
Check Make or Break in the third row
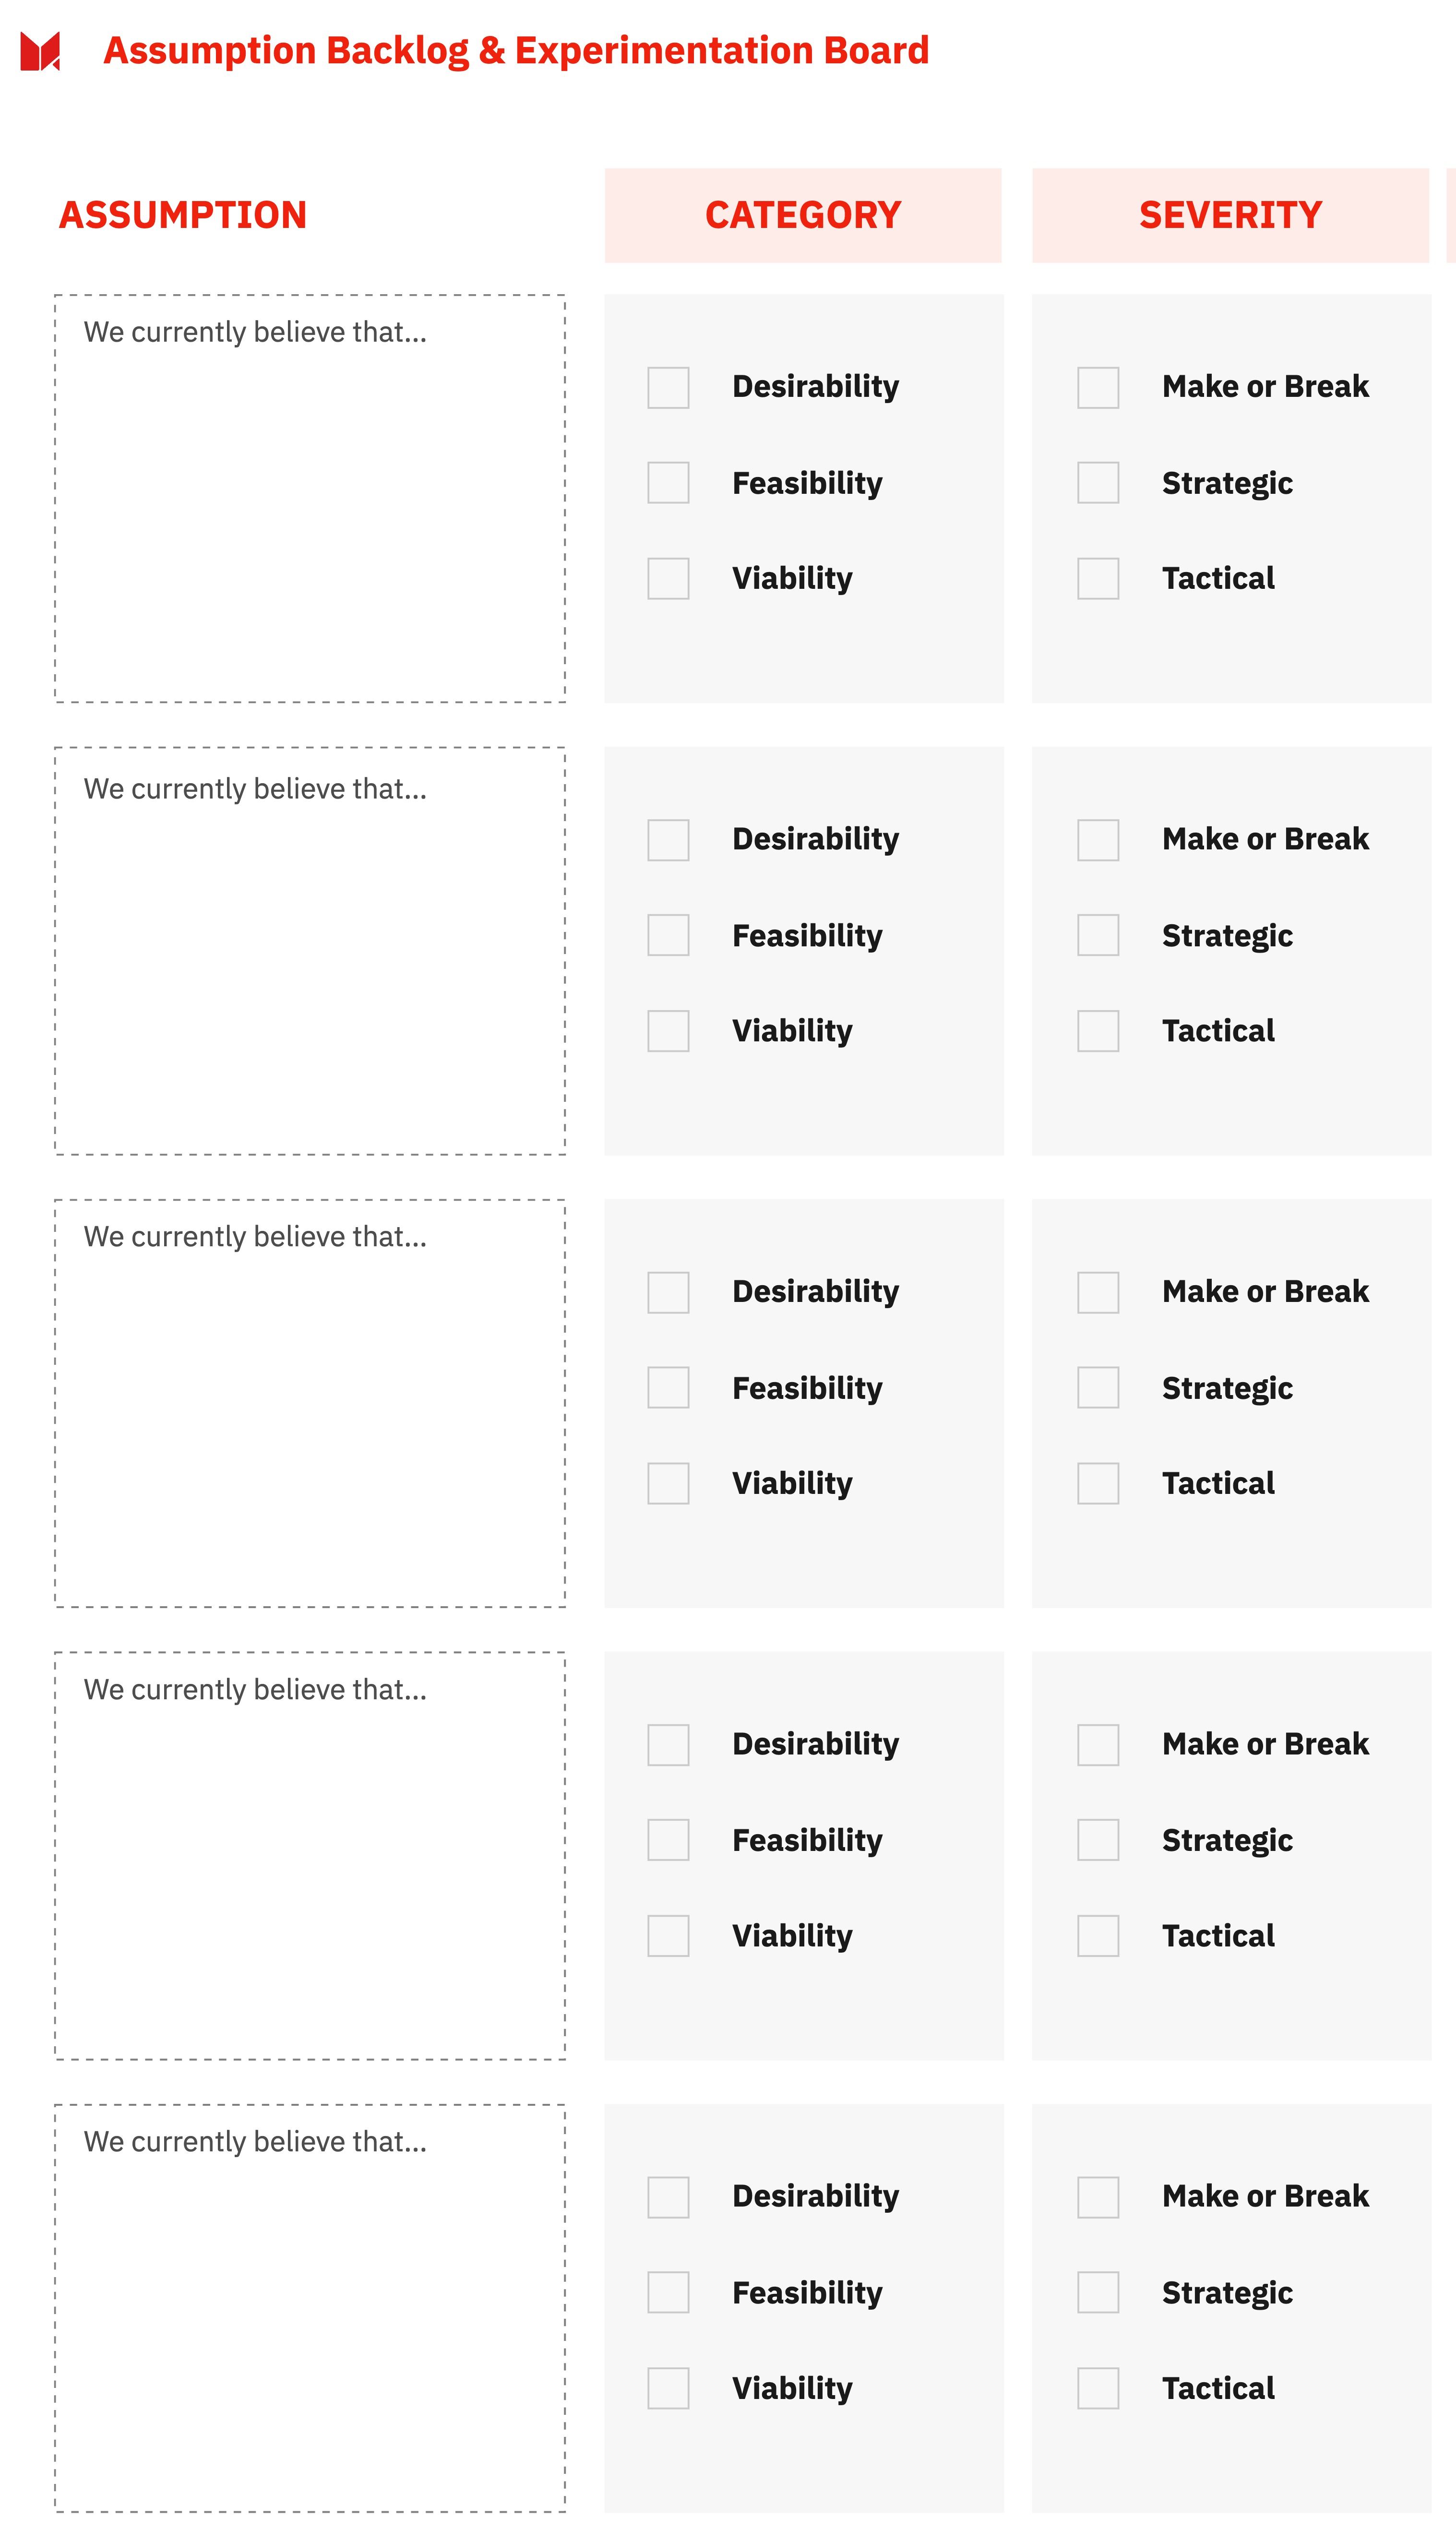(1097, 1292)
